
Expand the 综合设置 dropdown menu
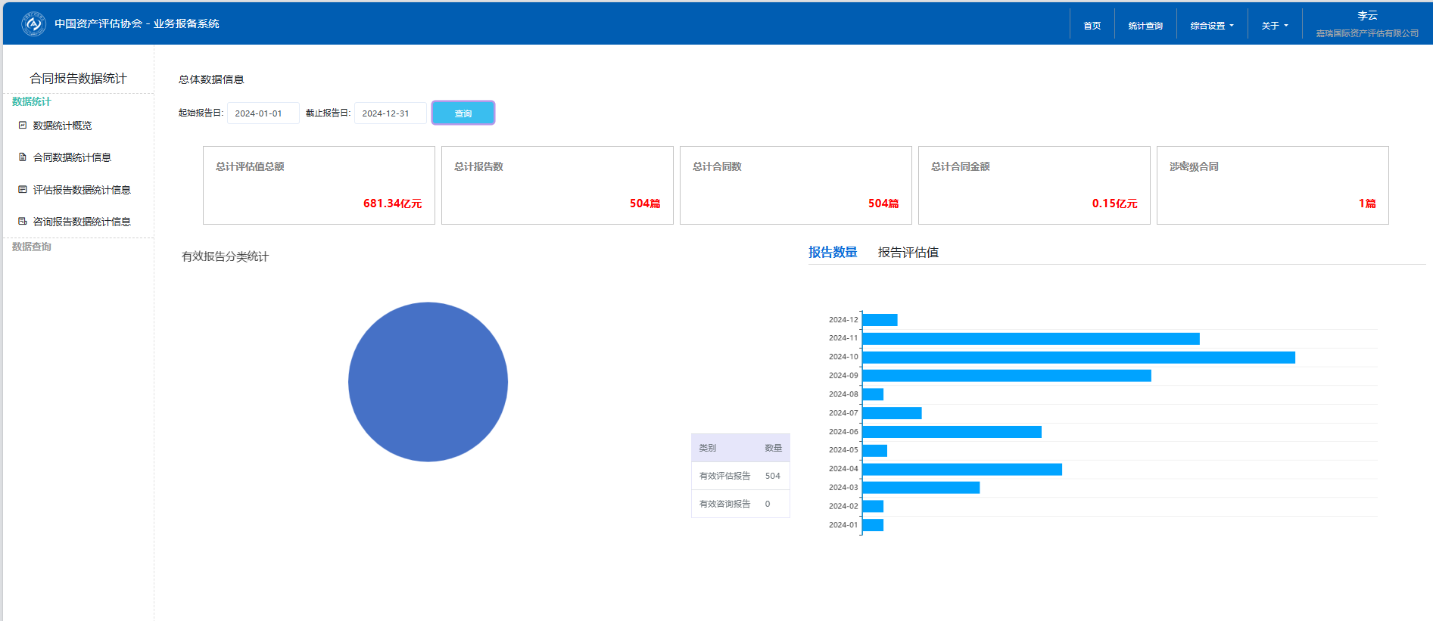(x=1211, y=26)
